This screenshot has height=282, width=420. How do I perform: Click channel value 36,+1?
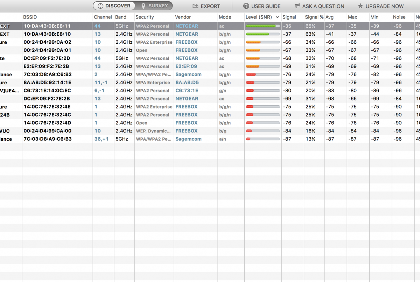(x=101, y=139)
